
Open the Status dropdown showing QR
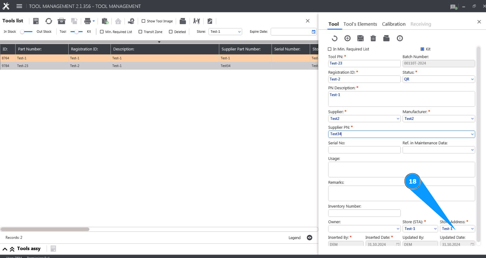tap(472, 79)
